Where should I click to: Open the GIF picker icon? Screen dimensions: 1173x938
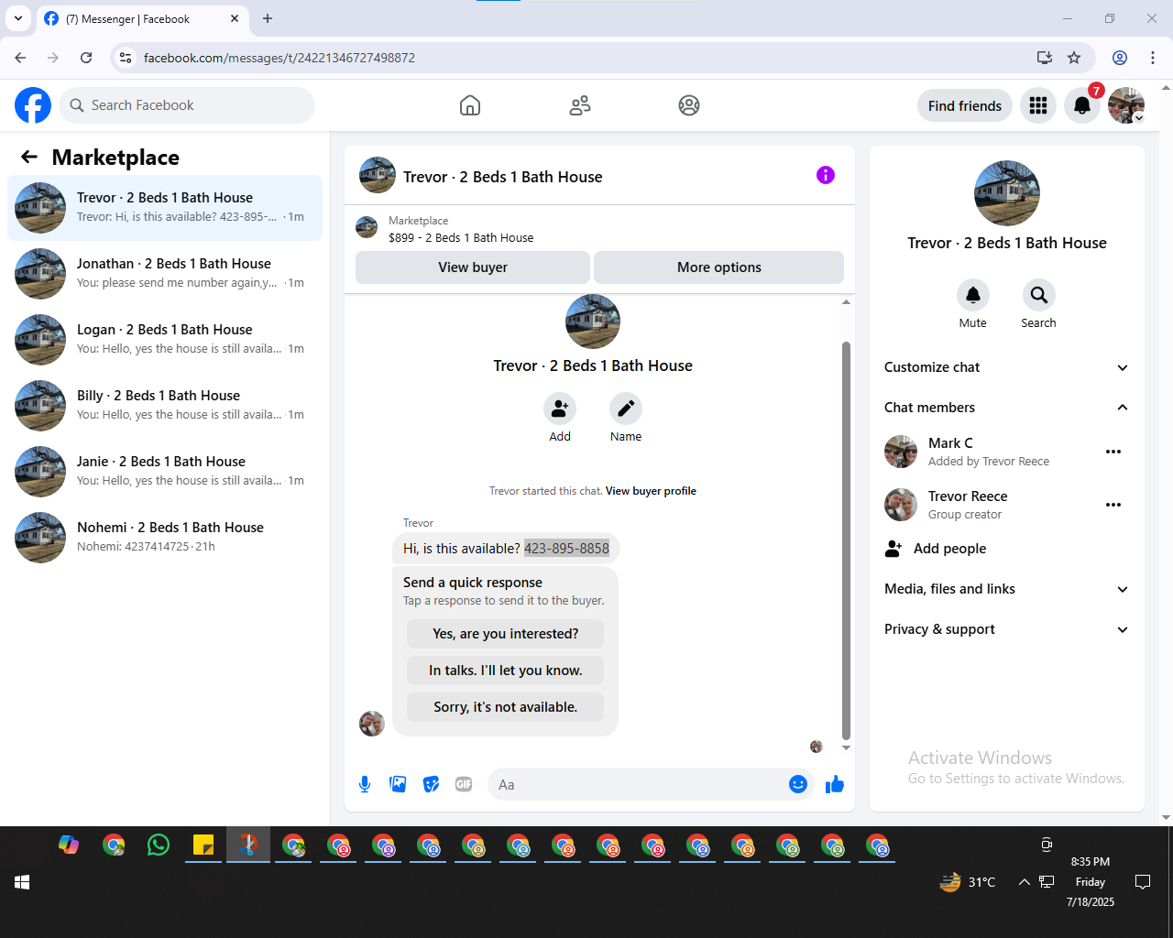click(464, 784)
